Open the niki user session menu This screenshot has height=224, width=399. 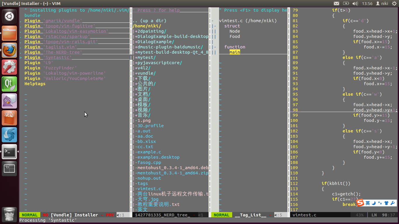[x=382, y=3]
